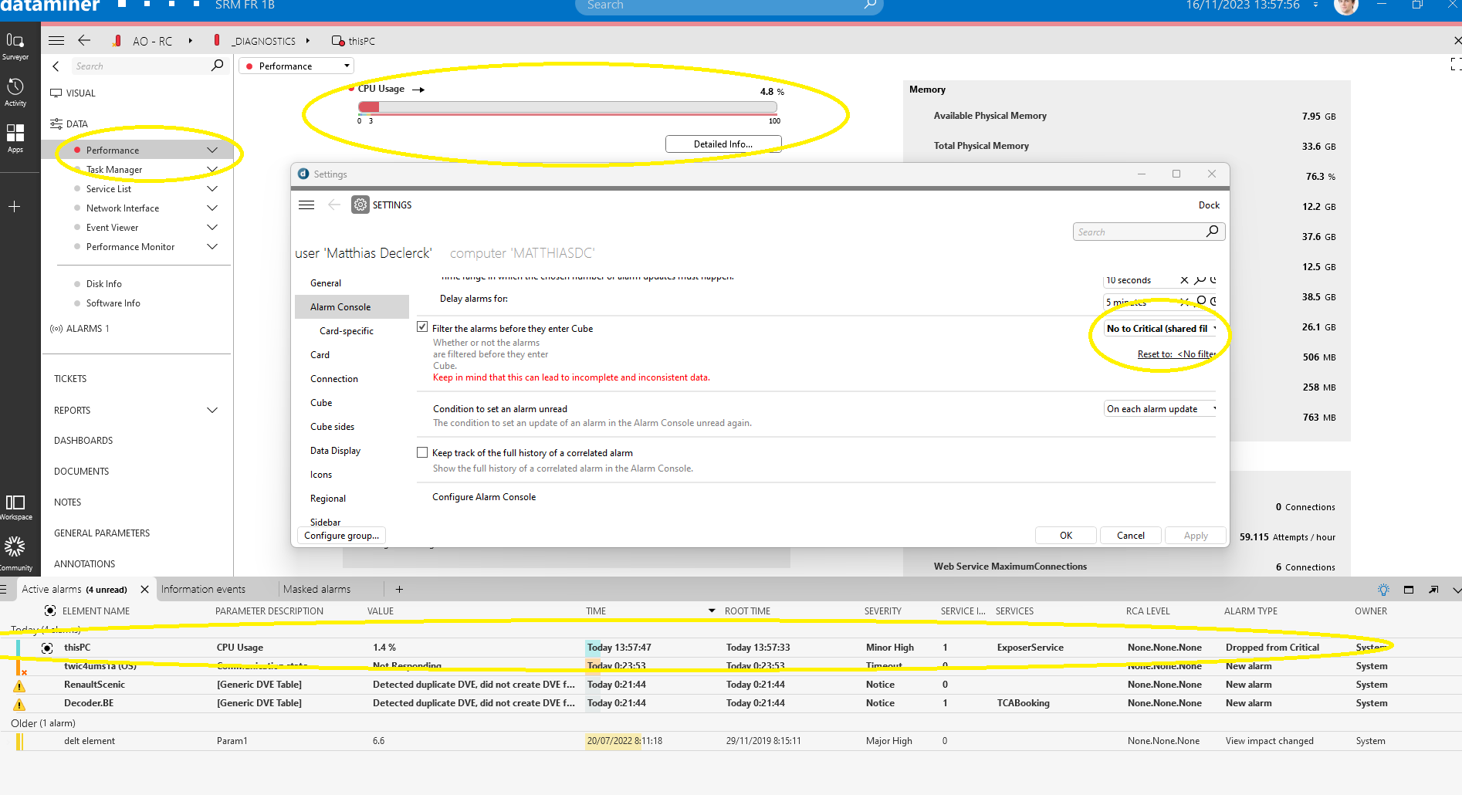This screenshot has width=1462, height=795.
Task: Close the Active alarms tab
Action: tap(144, 590)
